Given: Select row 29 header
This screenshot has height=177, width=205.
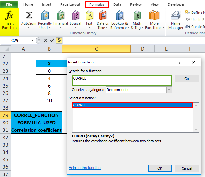Looking at the screenshot, I should click(x=5, y=115).
